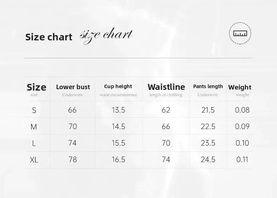Click the size XL row label
277x198 pixels.
click(x=34, y=160)
